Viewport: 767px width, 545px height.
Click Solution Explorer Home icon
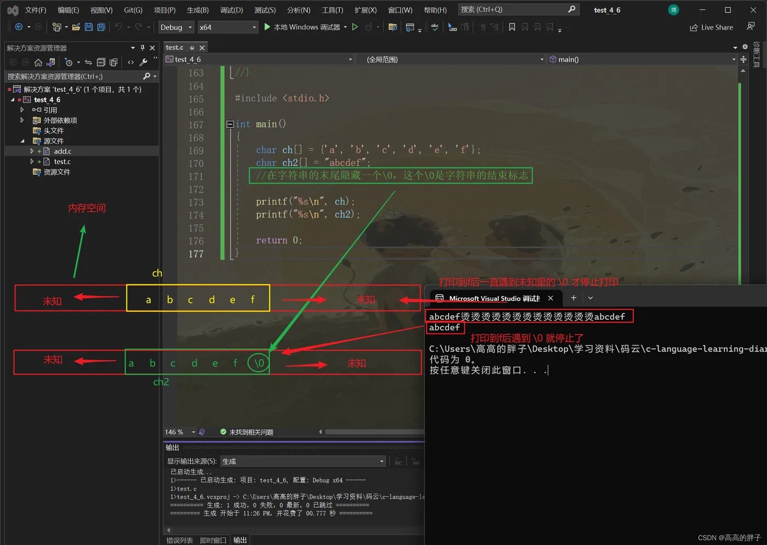tap(38, 62)
